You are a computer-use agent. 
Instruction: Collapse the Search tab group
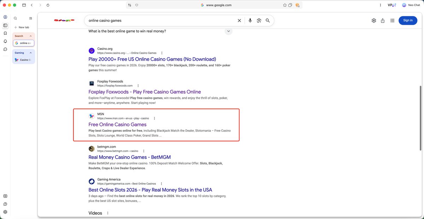pyautogui.click(x=31, y=36)
